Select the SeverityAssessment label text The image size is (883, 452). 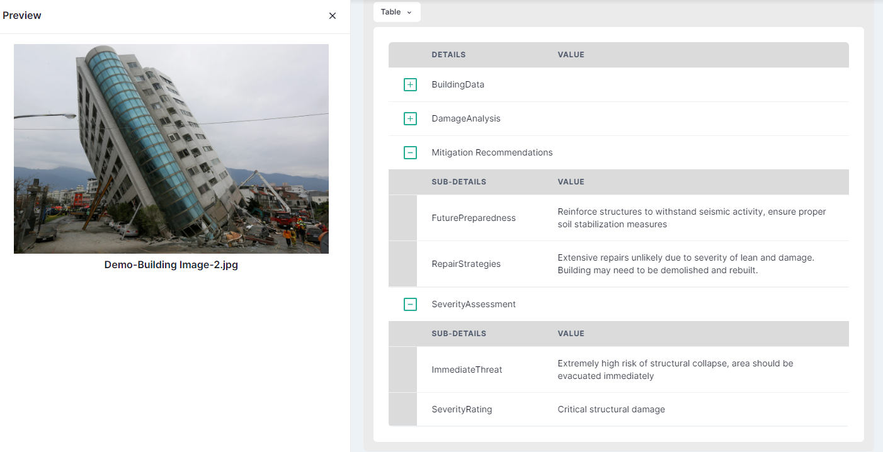click(474, 304)
